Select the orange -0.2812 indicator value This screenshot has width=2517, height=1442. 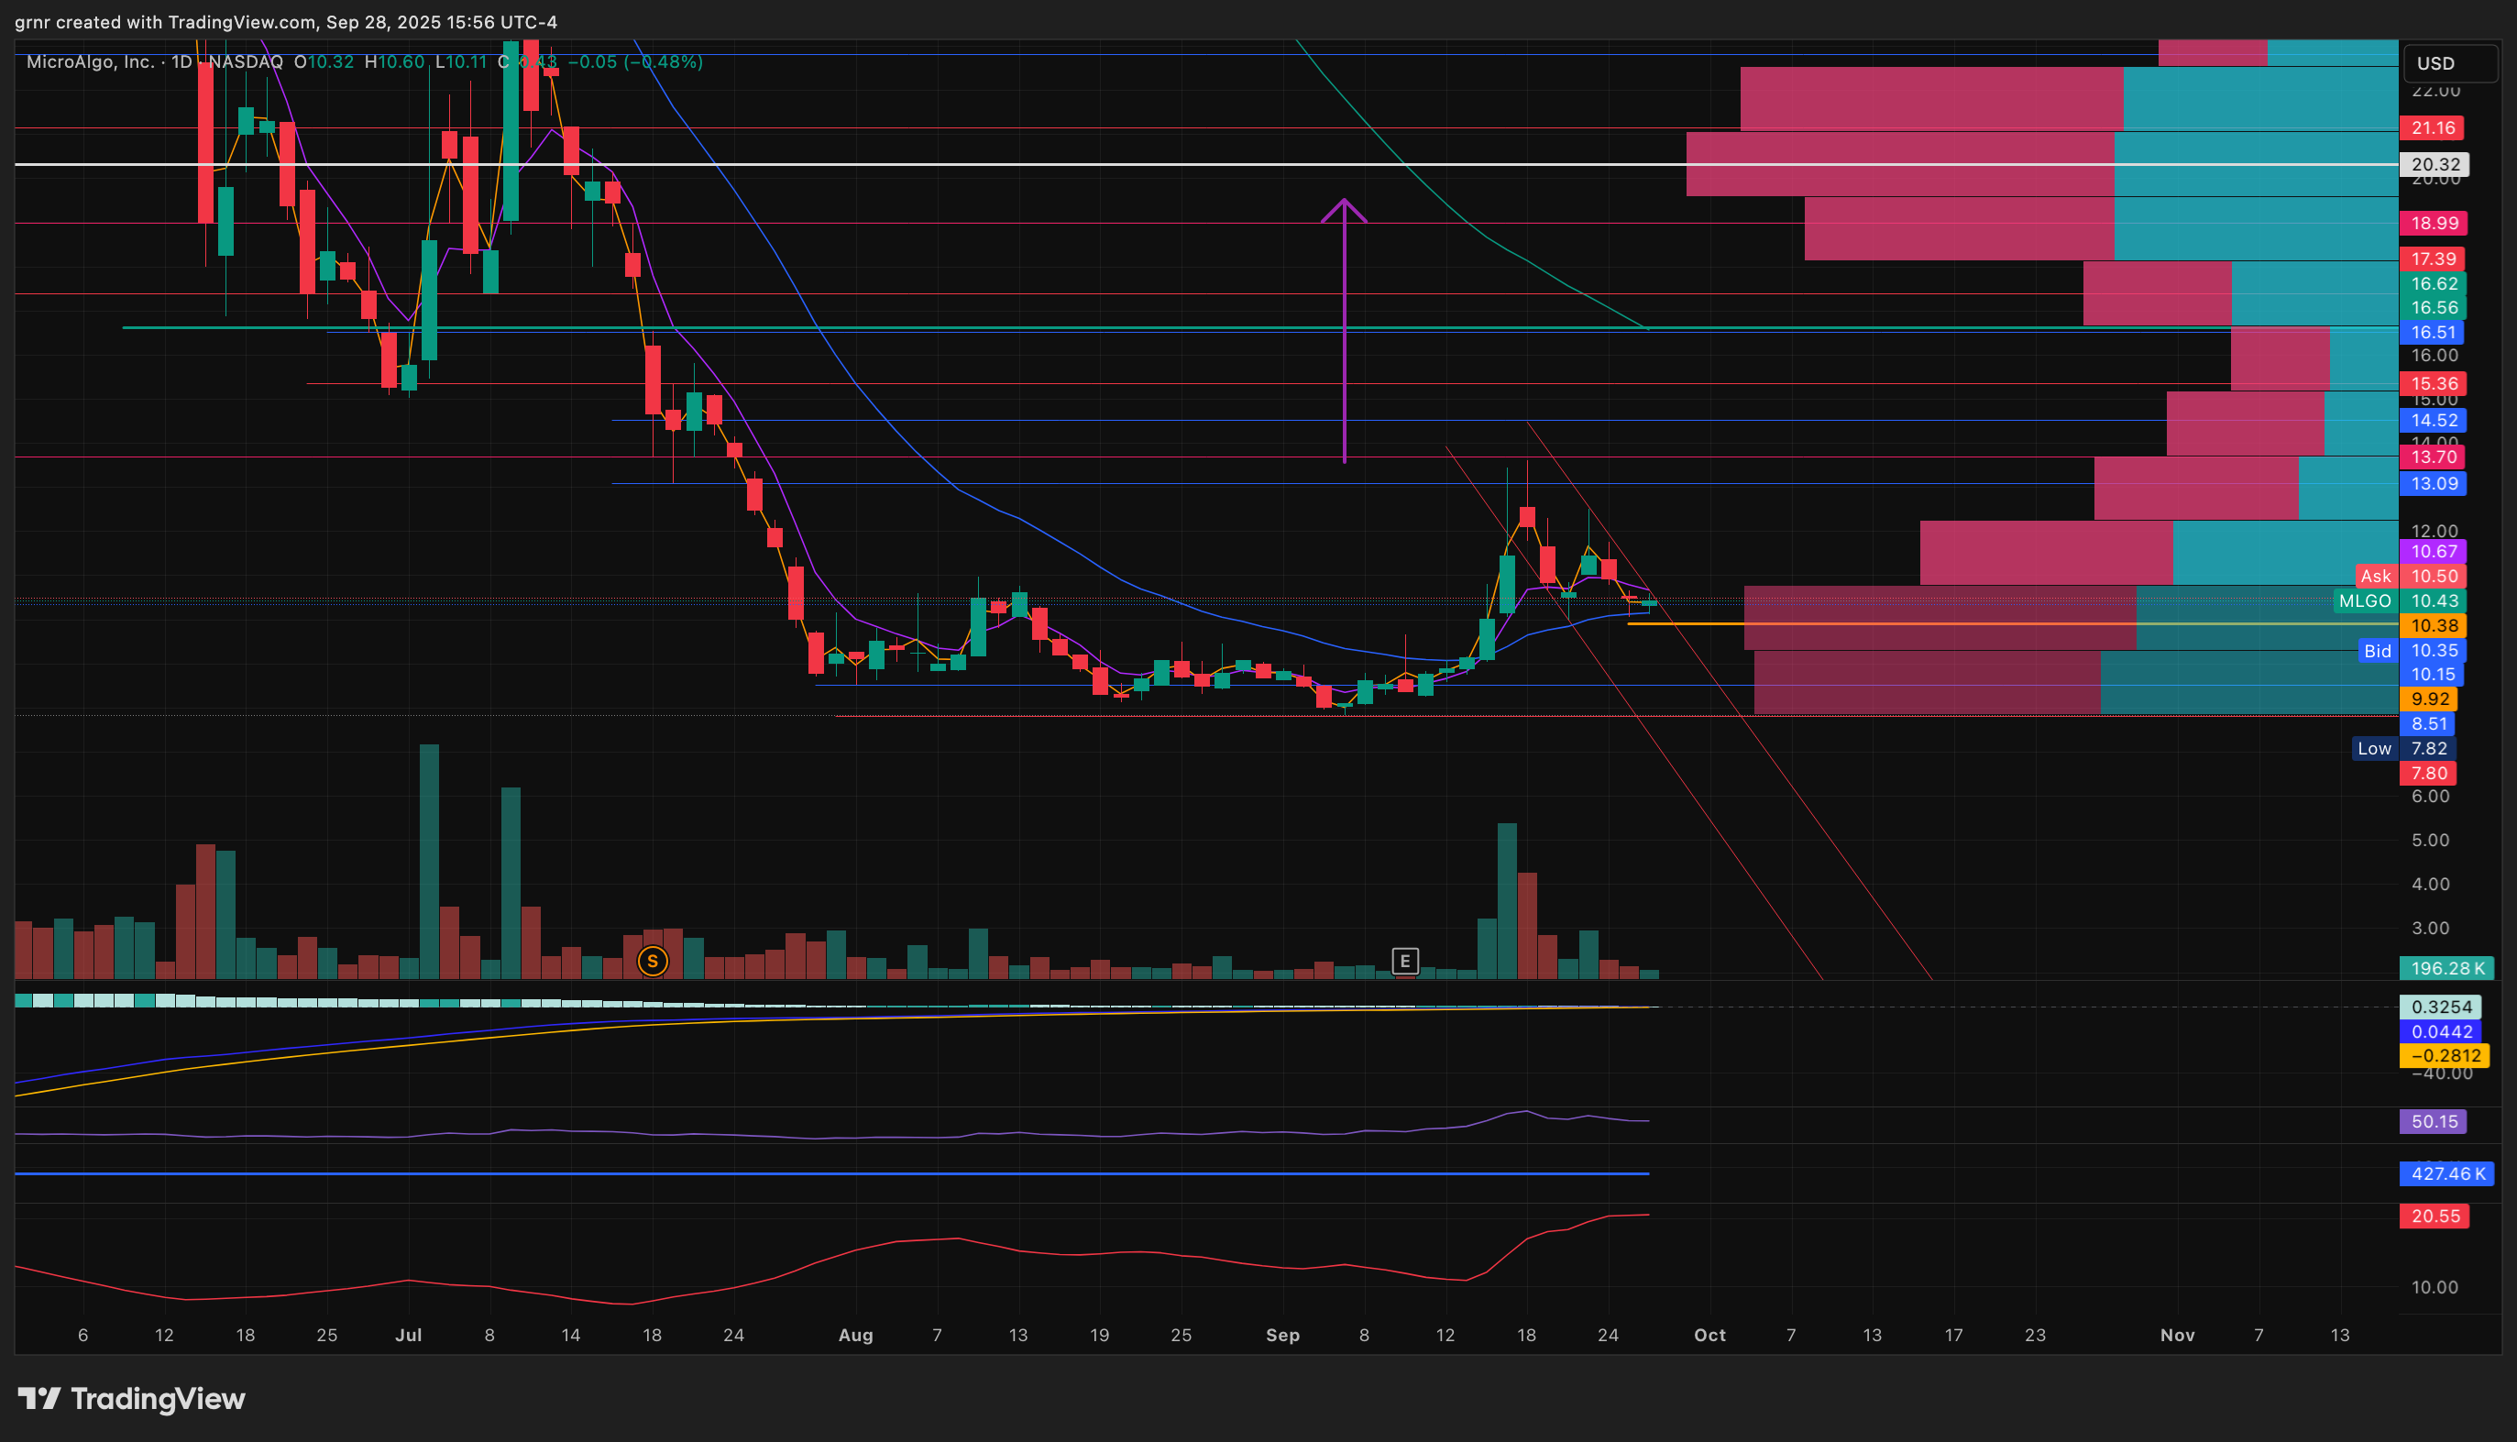[x=2444, y=1056]
